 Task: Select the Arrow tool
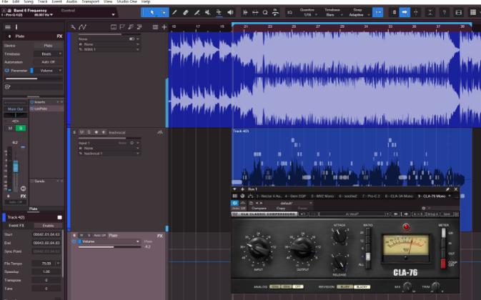(x=152, y=13)
